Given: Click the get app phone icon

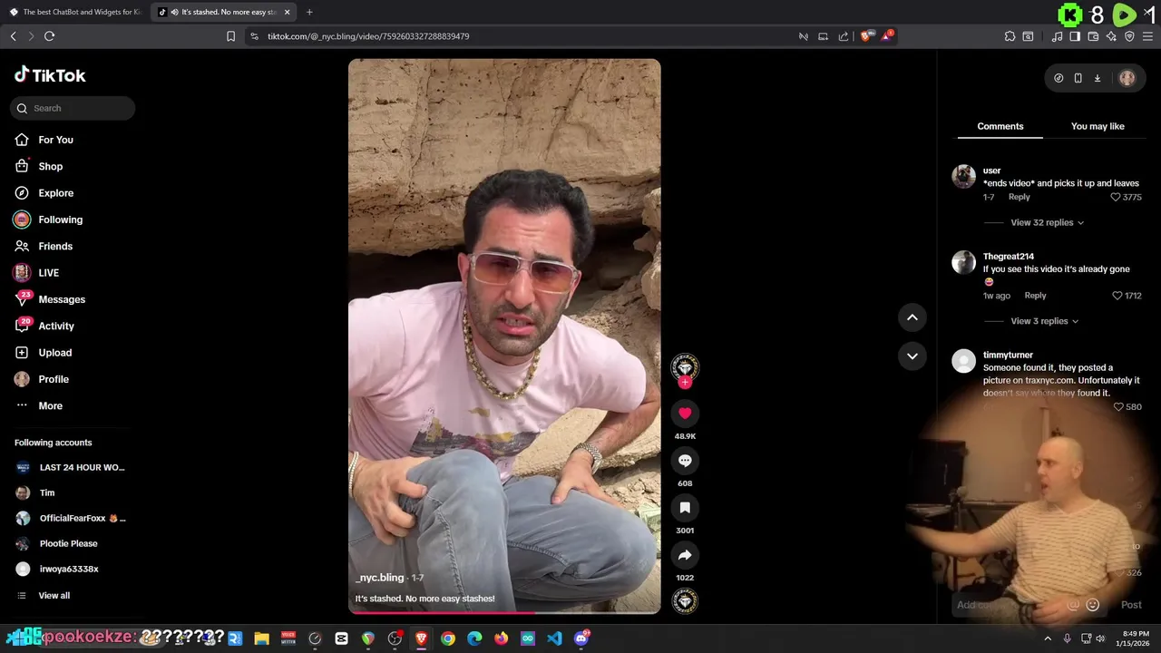Looking at the screenshot, I should (1078, 78).
